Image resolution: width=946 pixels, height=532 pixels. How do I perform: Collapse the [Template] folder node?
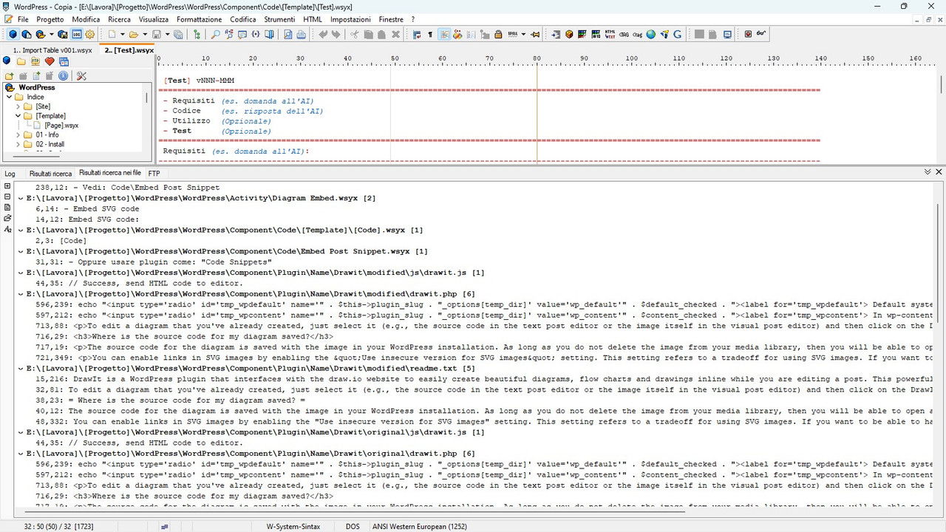click(x=18, y=116)
